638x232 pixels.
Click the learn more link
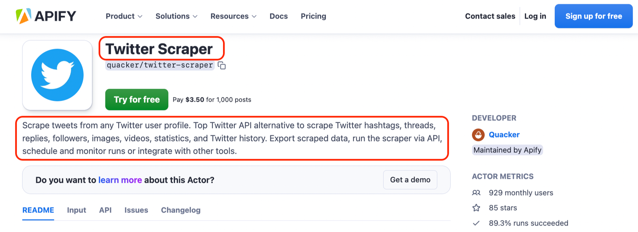point(120,180)
